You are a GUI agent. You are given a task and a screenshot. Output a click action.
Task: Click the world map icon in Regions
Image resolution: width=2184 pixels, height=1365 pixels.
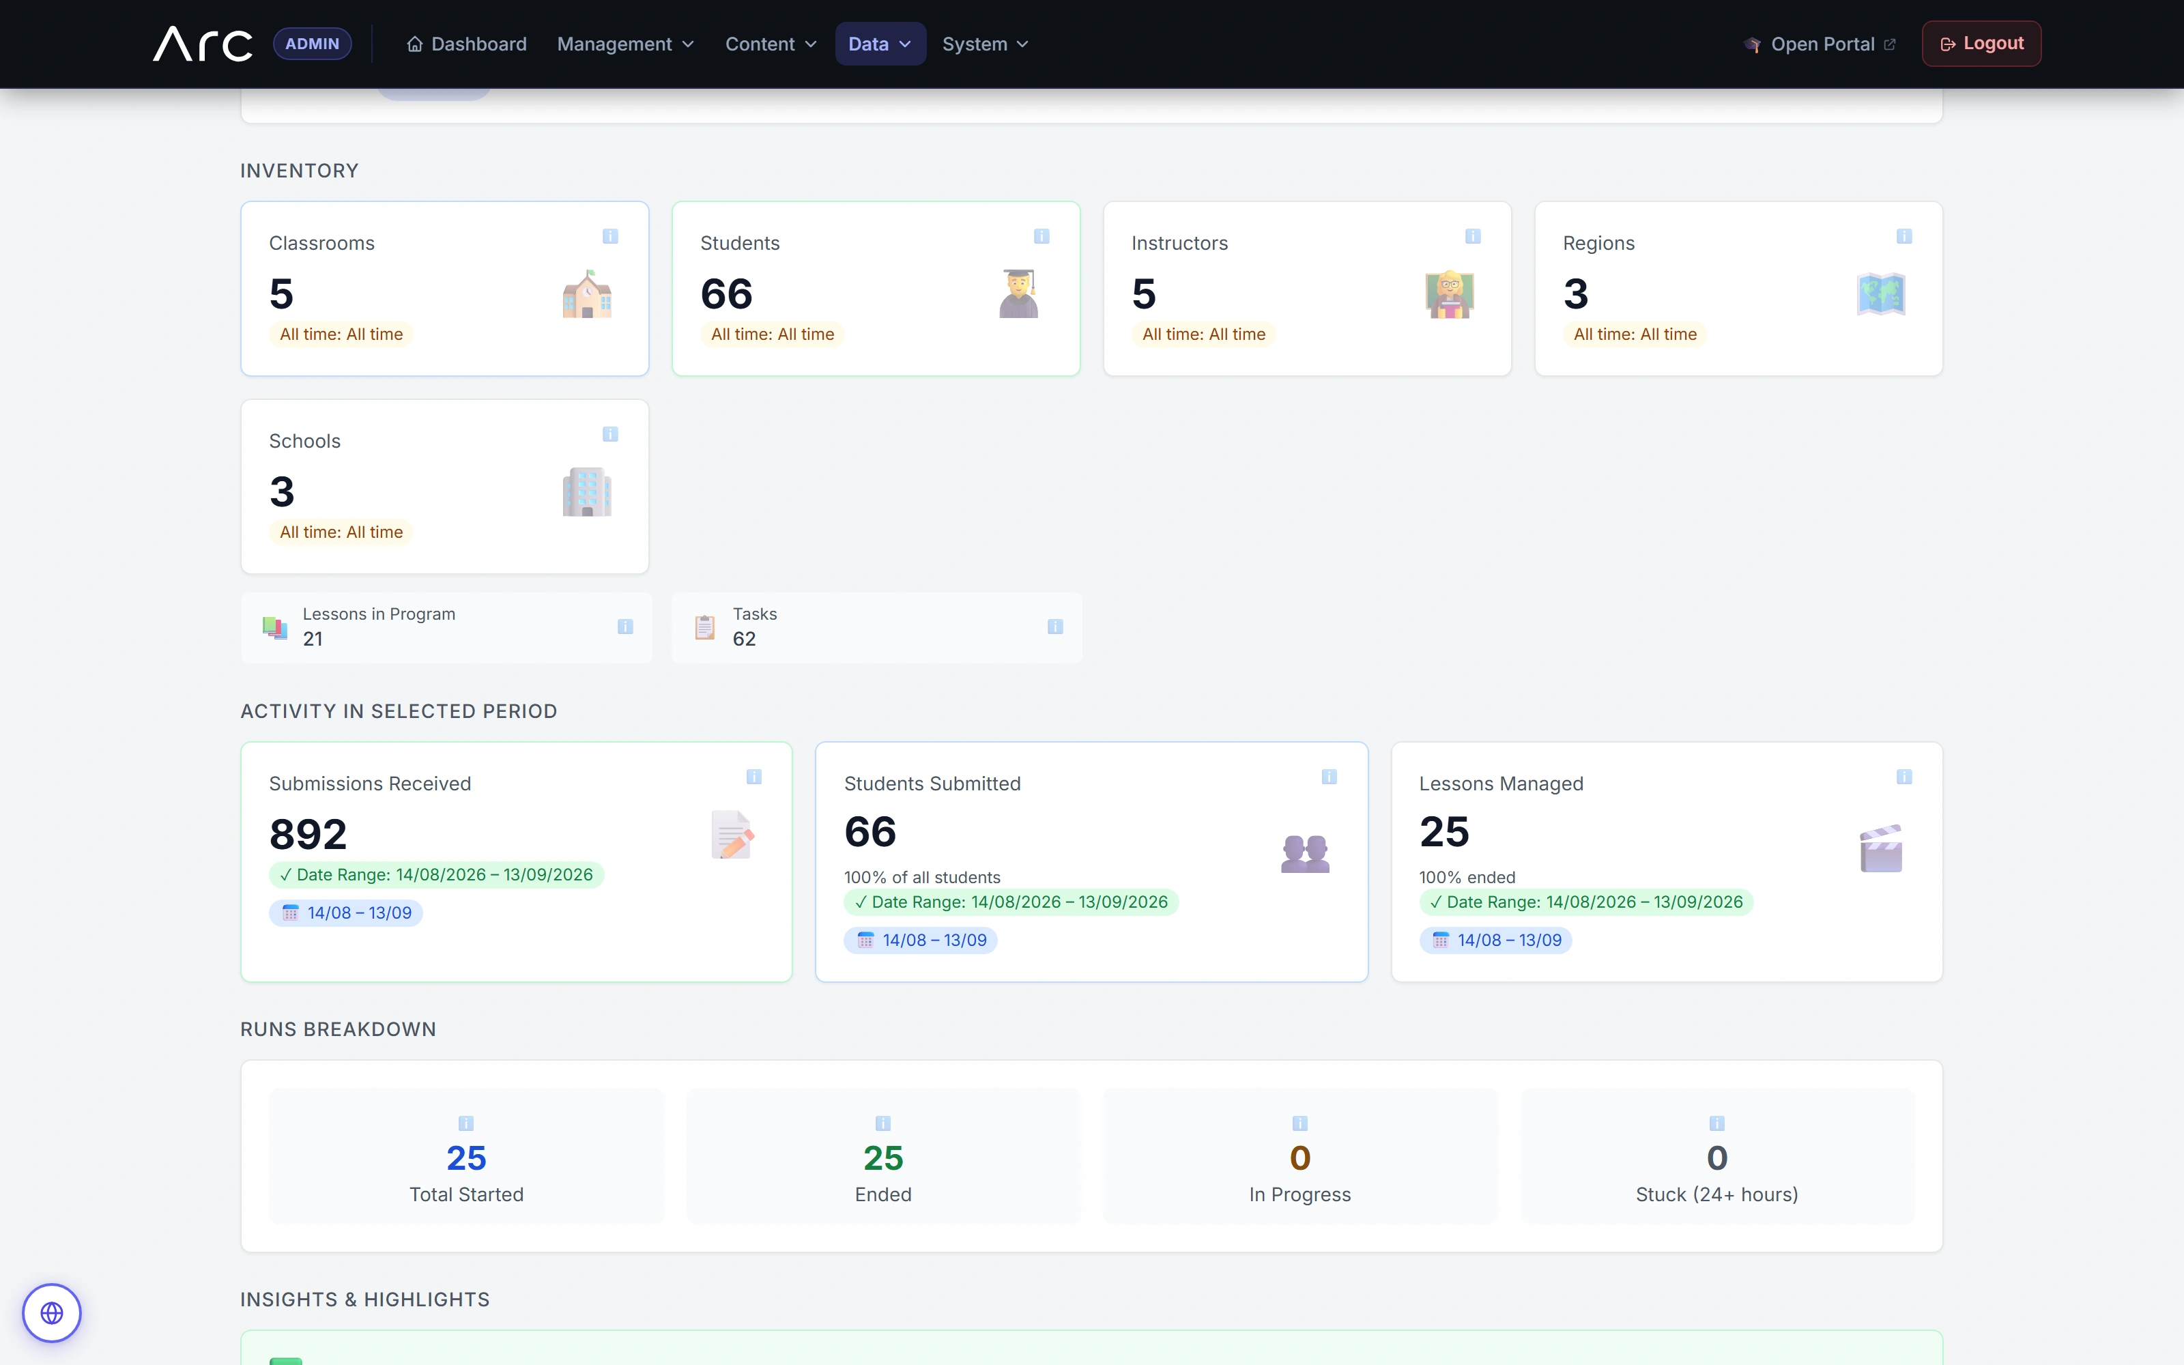(x=1881, y=293)
